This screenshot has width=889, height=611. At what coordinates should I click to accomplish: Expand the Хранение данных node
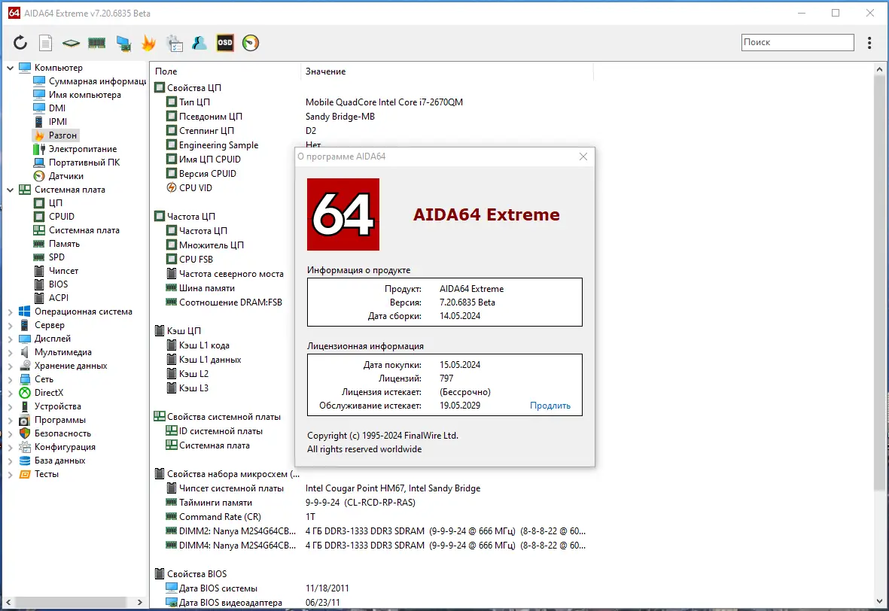(11, 366)
